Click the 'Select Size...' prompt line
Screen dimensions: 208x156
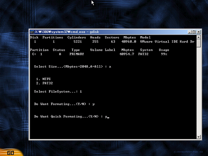[73, 67]
